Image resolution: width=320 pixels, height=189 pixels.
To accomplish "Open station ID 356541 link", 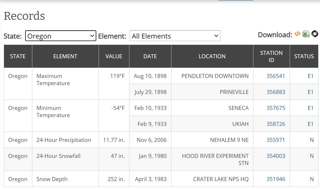I will [276, 76].
